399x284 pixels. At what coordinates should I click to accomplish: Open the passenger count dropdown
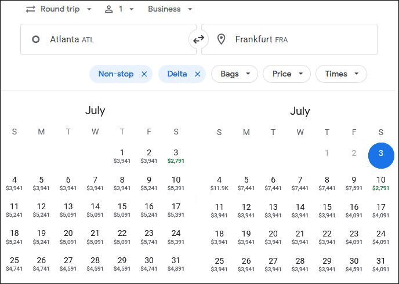[119, 9]
